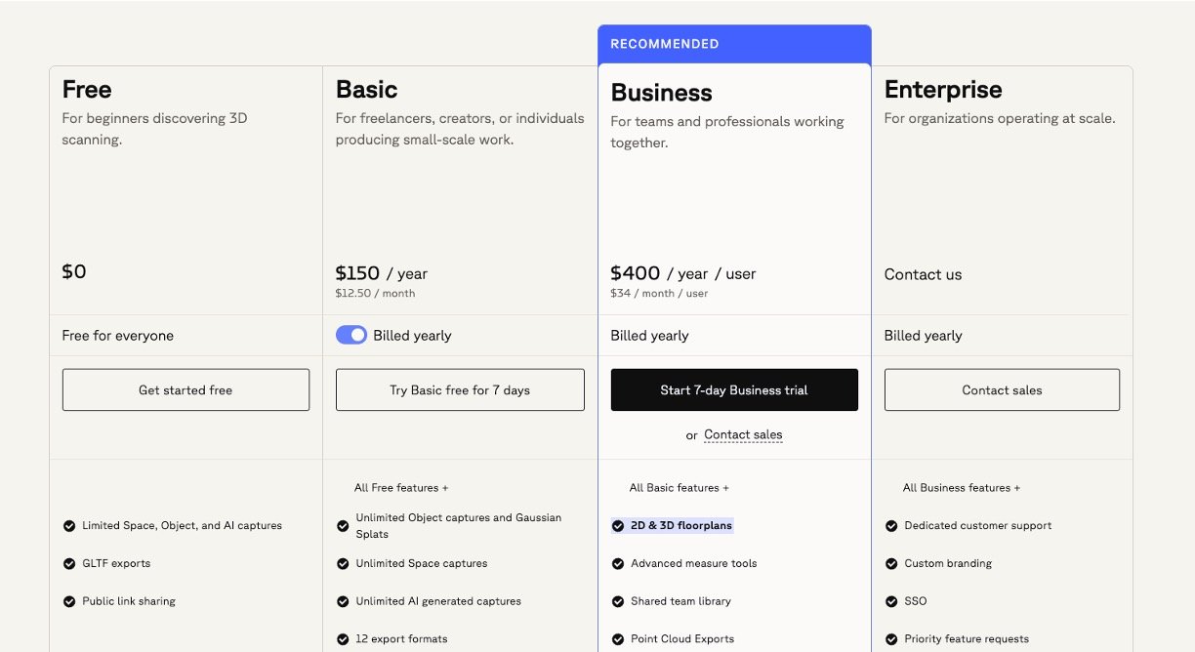
Task: Click checkmark icon next to Public link sharing
Action: point(69,602)
